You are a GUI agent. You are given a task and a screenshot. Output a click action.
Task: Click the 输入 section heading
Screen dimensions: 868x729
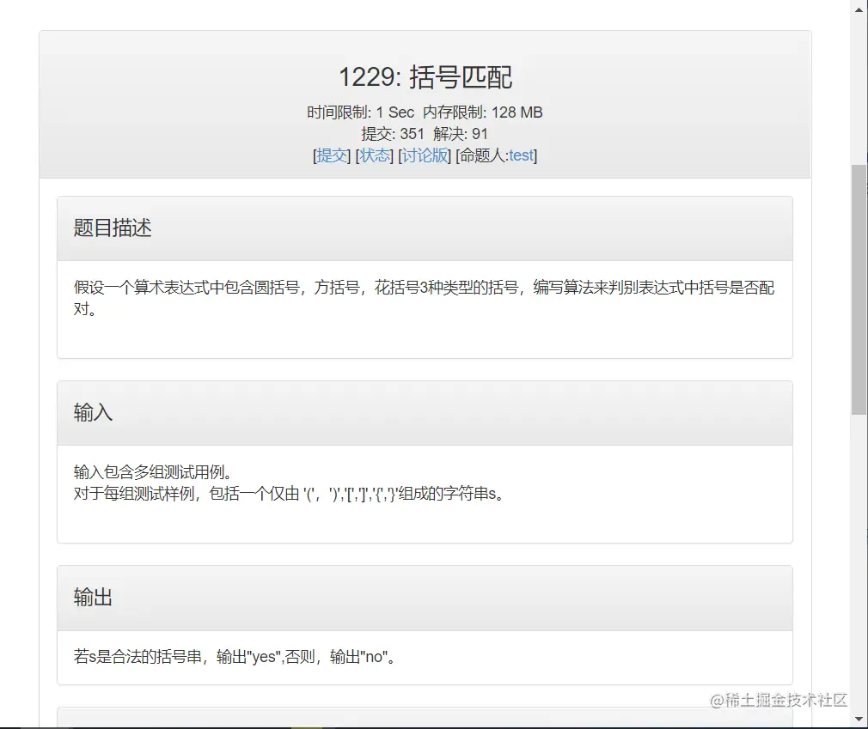tap(93, 413)
